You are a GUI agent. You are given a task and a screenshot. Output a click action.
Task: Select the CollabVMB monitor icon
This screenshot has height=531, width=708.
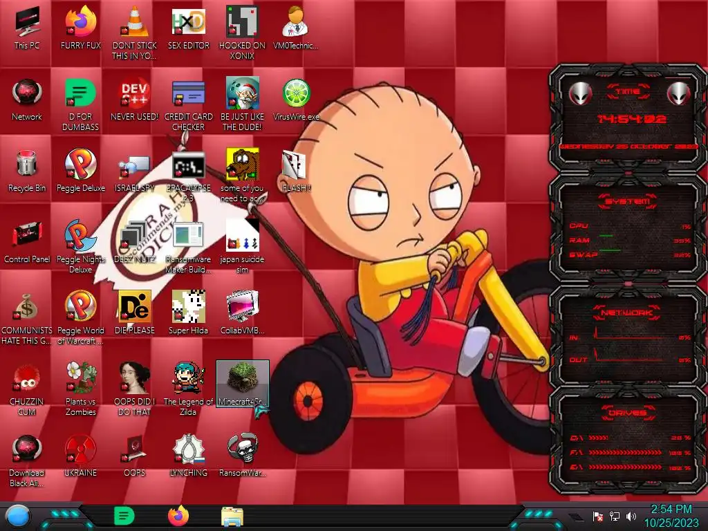[243, 313]
